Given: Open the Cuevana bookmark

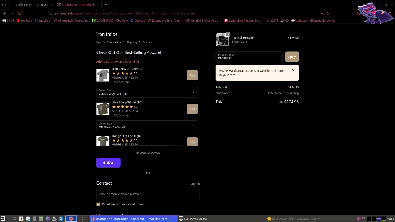Looking at the screenshot, I should pos(138,21).
